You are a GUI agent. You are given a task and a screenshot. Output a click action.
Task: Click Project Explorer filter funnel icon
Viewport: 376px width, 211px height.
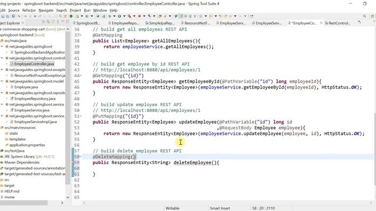click(x=53, y=22)
